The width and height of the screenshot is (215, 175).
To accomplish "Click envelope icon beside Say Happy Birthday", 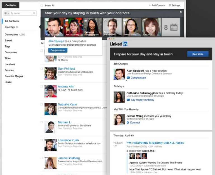I will click(128, 100).
